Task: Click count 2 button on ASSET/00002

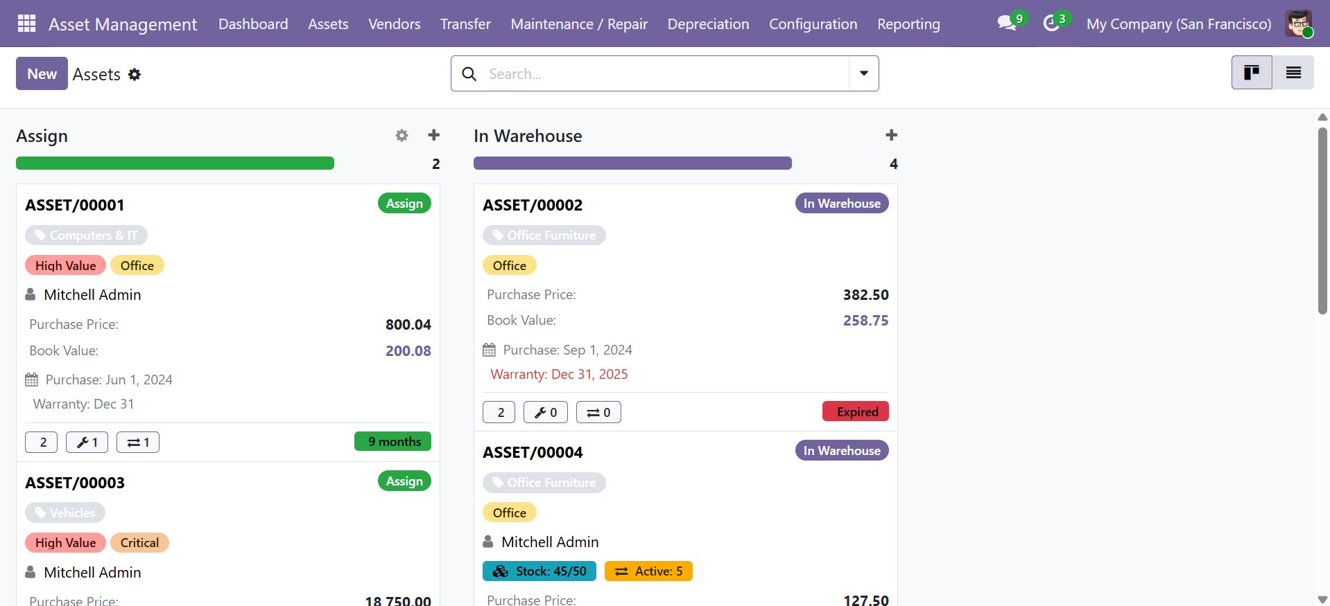Action: click(499, 412)
